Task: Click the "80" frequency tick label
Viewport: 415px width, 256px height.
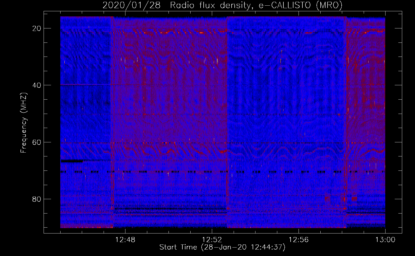Action: pos(37,199)
